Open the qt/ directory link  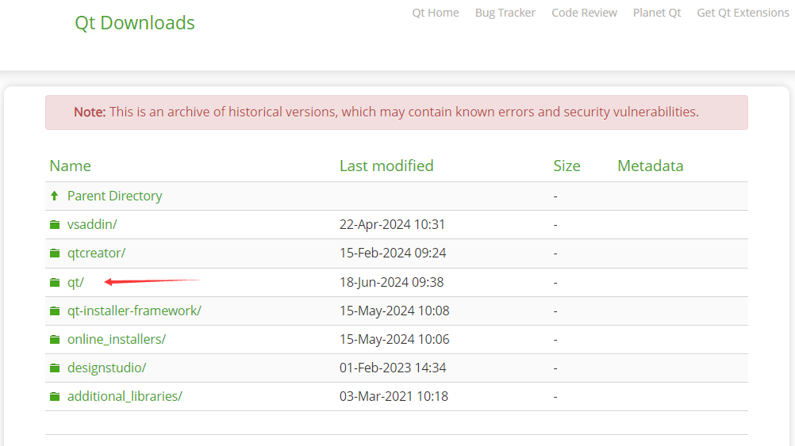[x=75, y=282]
